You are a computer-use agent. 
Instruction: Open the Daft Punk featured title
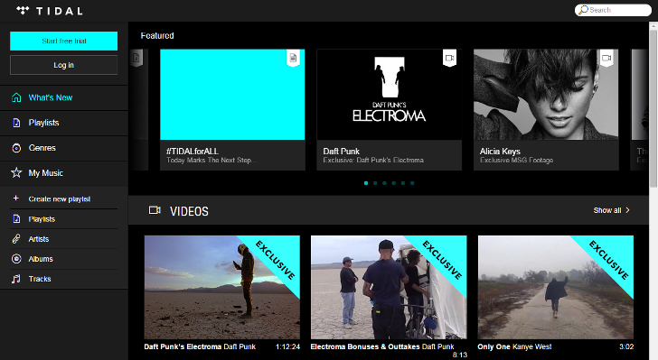(341, 152)
